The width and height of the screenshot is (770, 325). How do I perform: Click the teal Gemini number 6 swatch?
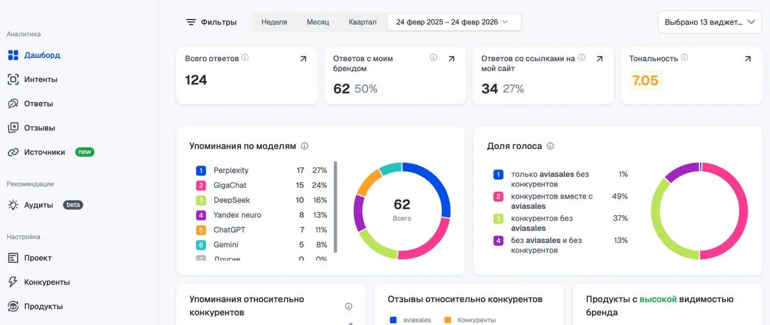201,245
